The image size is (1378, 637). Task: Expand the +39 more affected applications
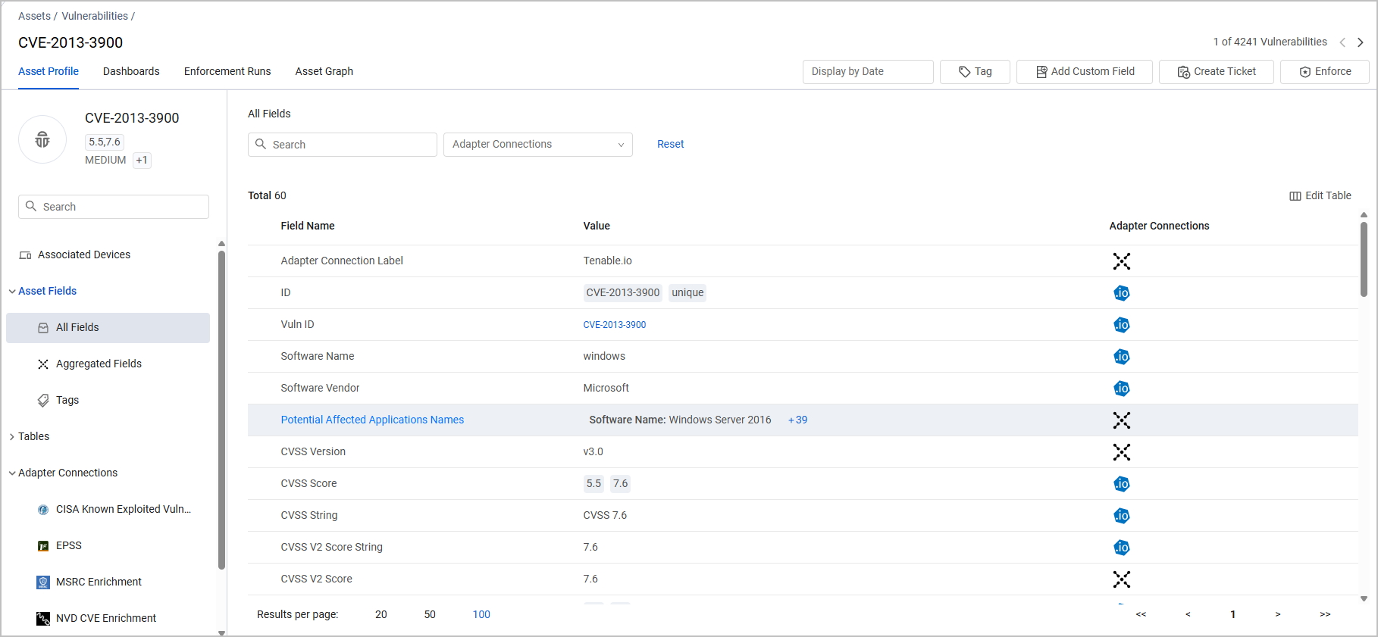click(798, 420)
